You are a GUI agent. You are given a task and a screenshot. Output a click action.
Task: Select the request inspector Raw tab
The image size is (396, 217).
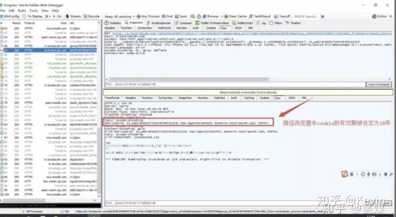(x=224, y=28)
